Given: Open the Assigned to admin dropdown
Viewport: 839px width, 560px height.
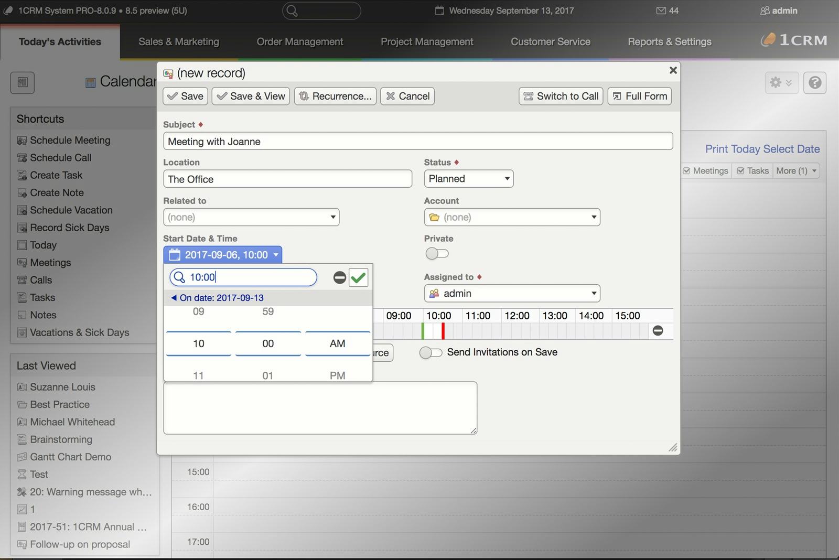Looking at the screenshot, I should click(512, 294).
